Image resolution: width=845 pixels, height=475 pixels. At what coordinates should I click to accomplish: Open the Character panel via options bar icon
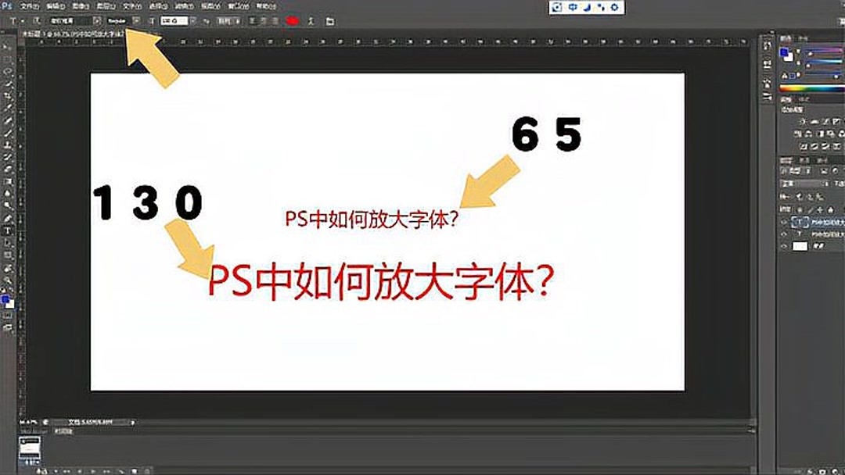329,21
